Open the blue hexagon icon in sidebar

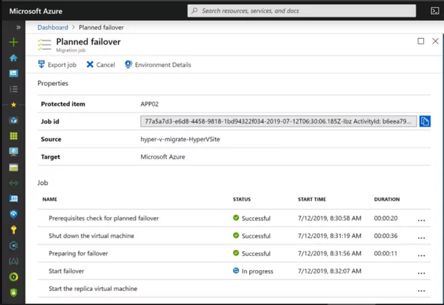coord(13,245)
